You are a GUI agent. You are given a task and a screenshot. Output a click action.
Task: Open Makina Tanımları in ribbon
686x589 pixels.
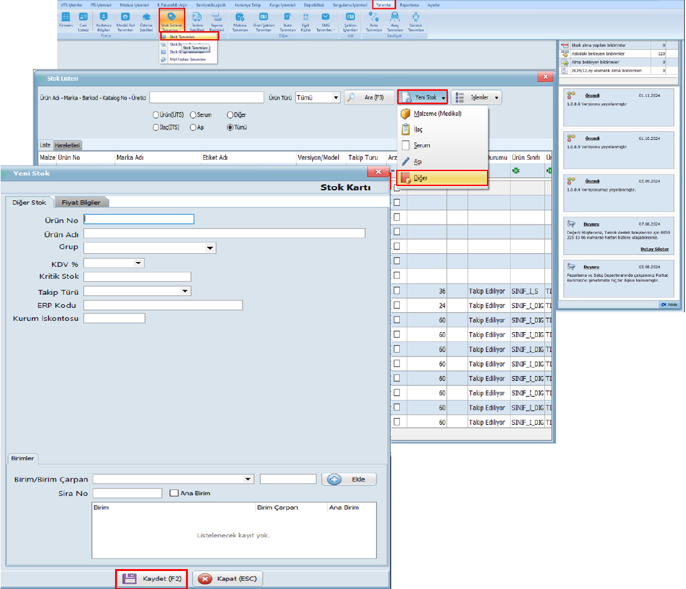pyautogui.click(x=240, y=20)
